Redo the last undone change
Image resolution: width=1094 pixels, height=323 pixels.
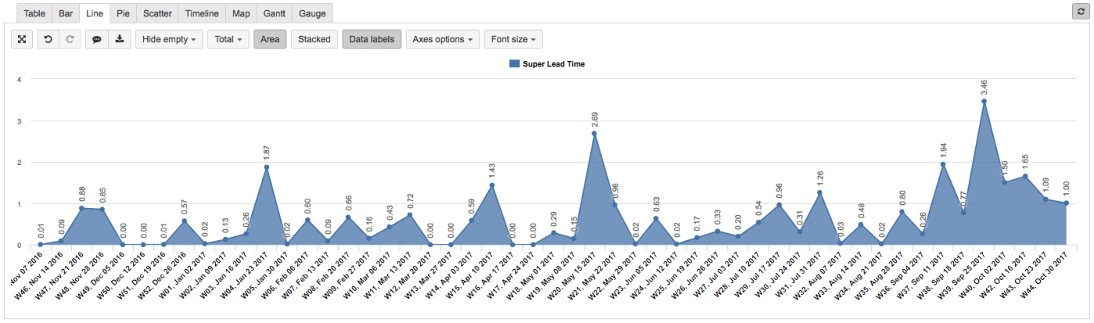[x=69, y=39]
